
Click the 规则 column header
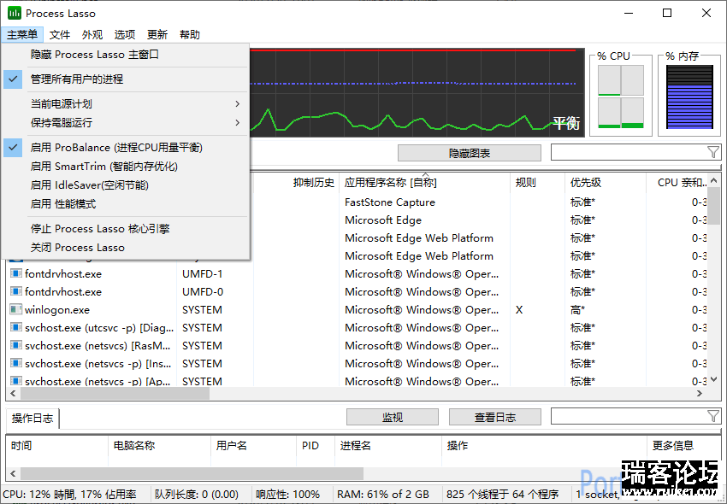point(537,183)
